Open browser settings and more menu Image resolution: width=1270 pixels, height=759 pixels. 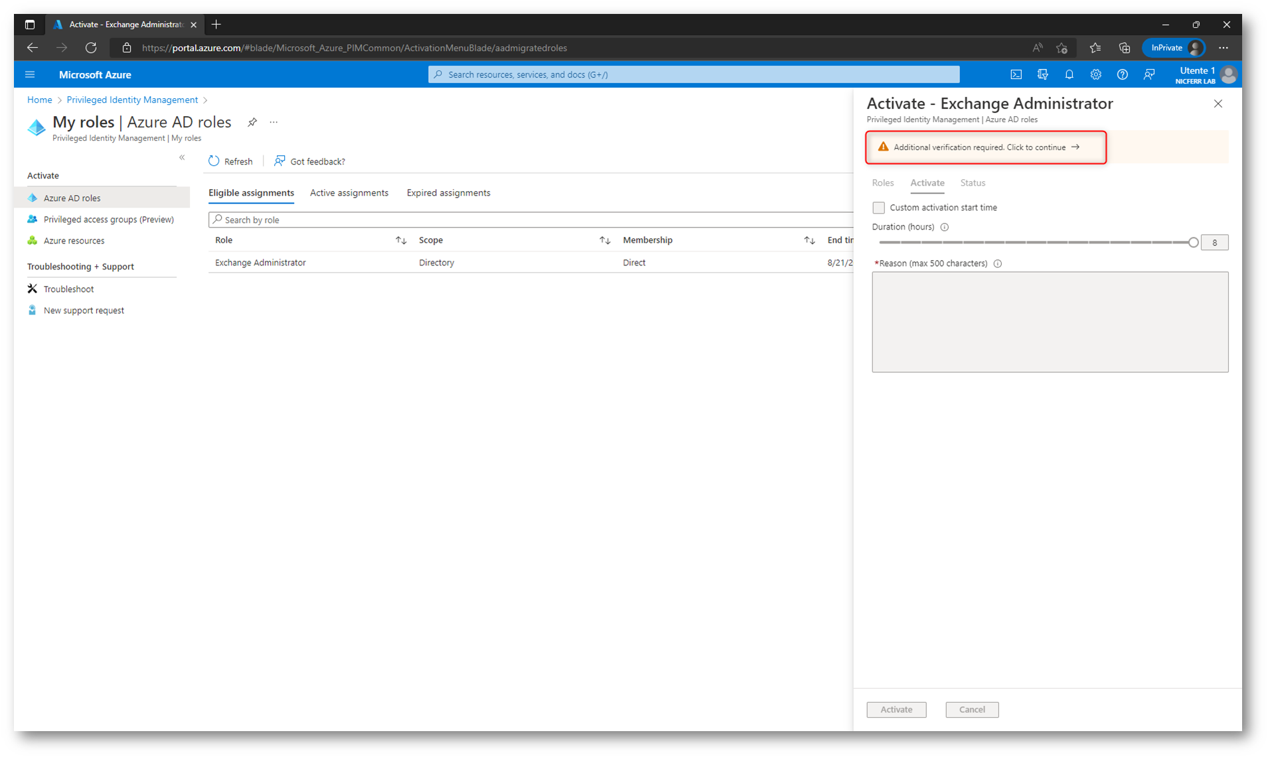click(1224, 48)
